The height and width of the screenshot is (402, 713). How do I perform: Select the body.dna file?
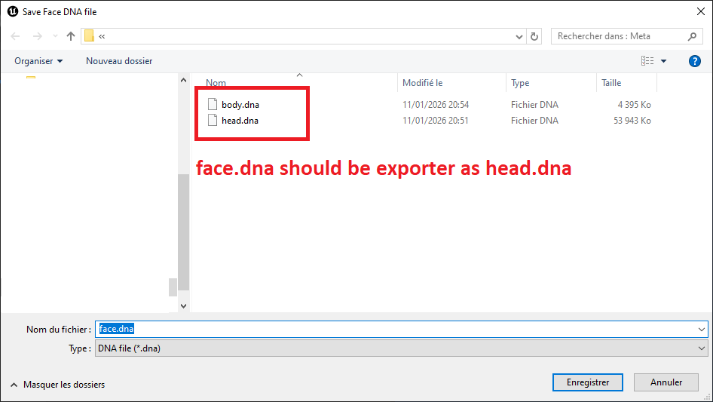240,105
